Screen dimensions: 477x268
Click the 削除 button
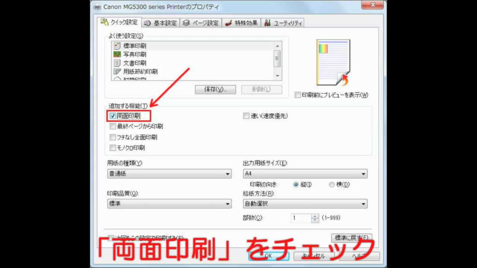pyautogui.click(x=262, y=89)
